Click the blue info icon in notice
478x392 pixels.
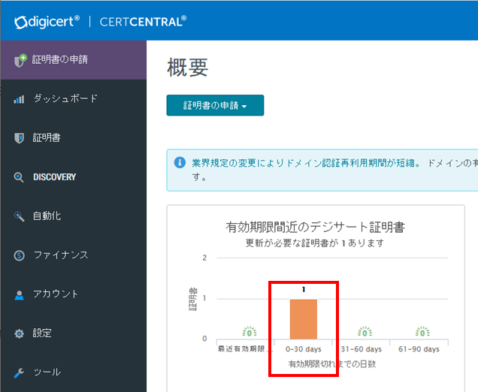(180, 162)
